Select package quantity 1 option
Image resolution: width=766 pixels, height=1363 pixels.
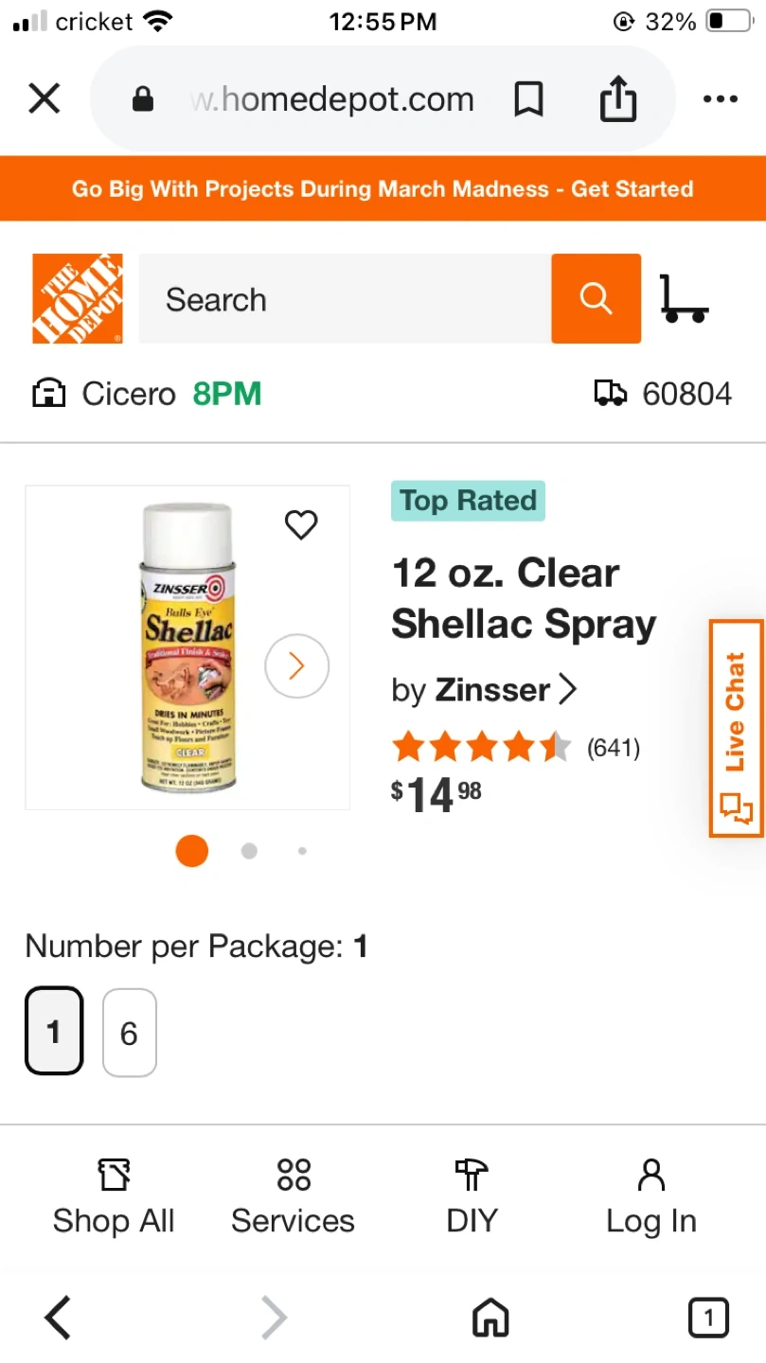click(x=54, y=1032)
